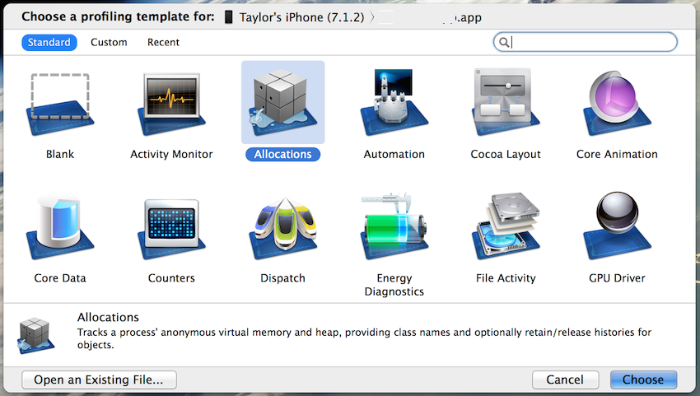Image resolution: width=700 pixels, height=396 pixels.
Task: Select the GPU Driver black sphere icon
Action: pyautogui.click(x=617, y=226)
